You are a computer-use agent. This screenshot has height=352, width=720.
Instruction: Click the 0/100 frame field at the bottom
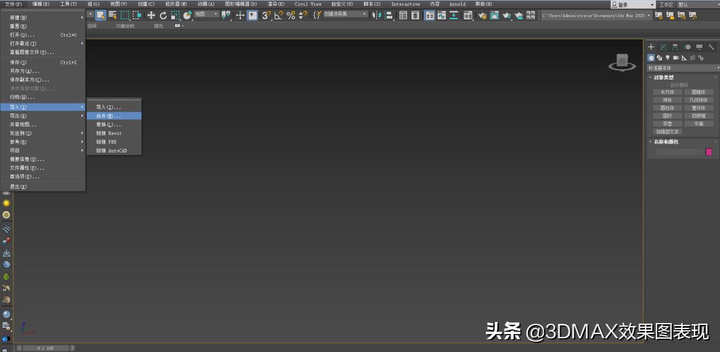pos(45,348)
